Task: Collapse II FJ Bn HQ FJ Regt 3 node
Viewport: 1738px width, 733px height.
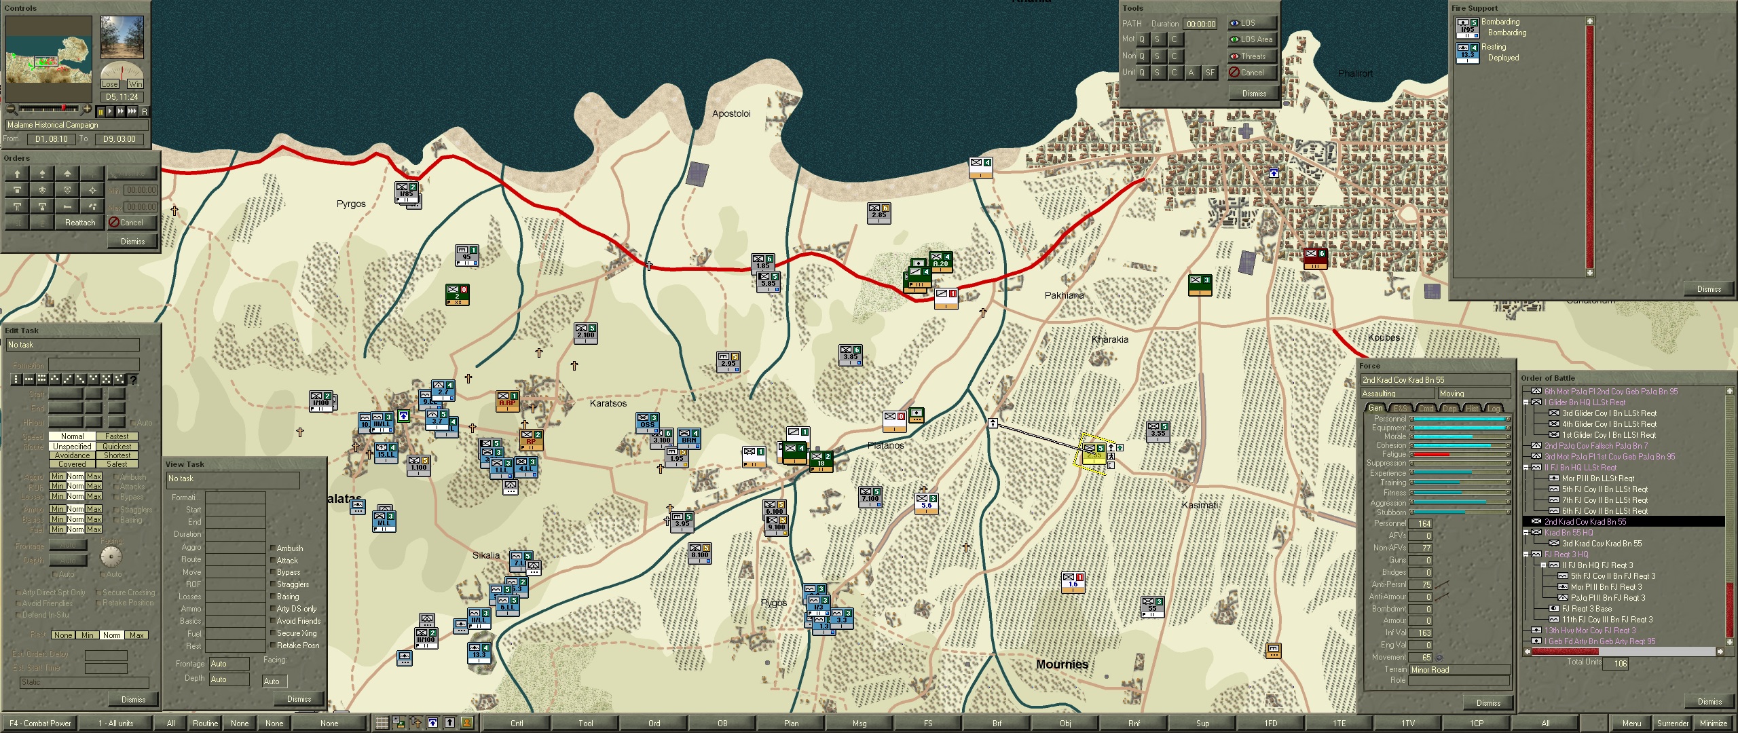Action: [x=1544, y=565]
